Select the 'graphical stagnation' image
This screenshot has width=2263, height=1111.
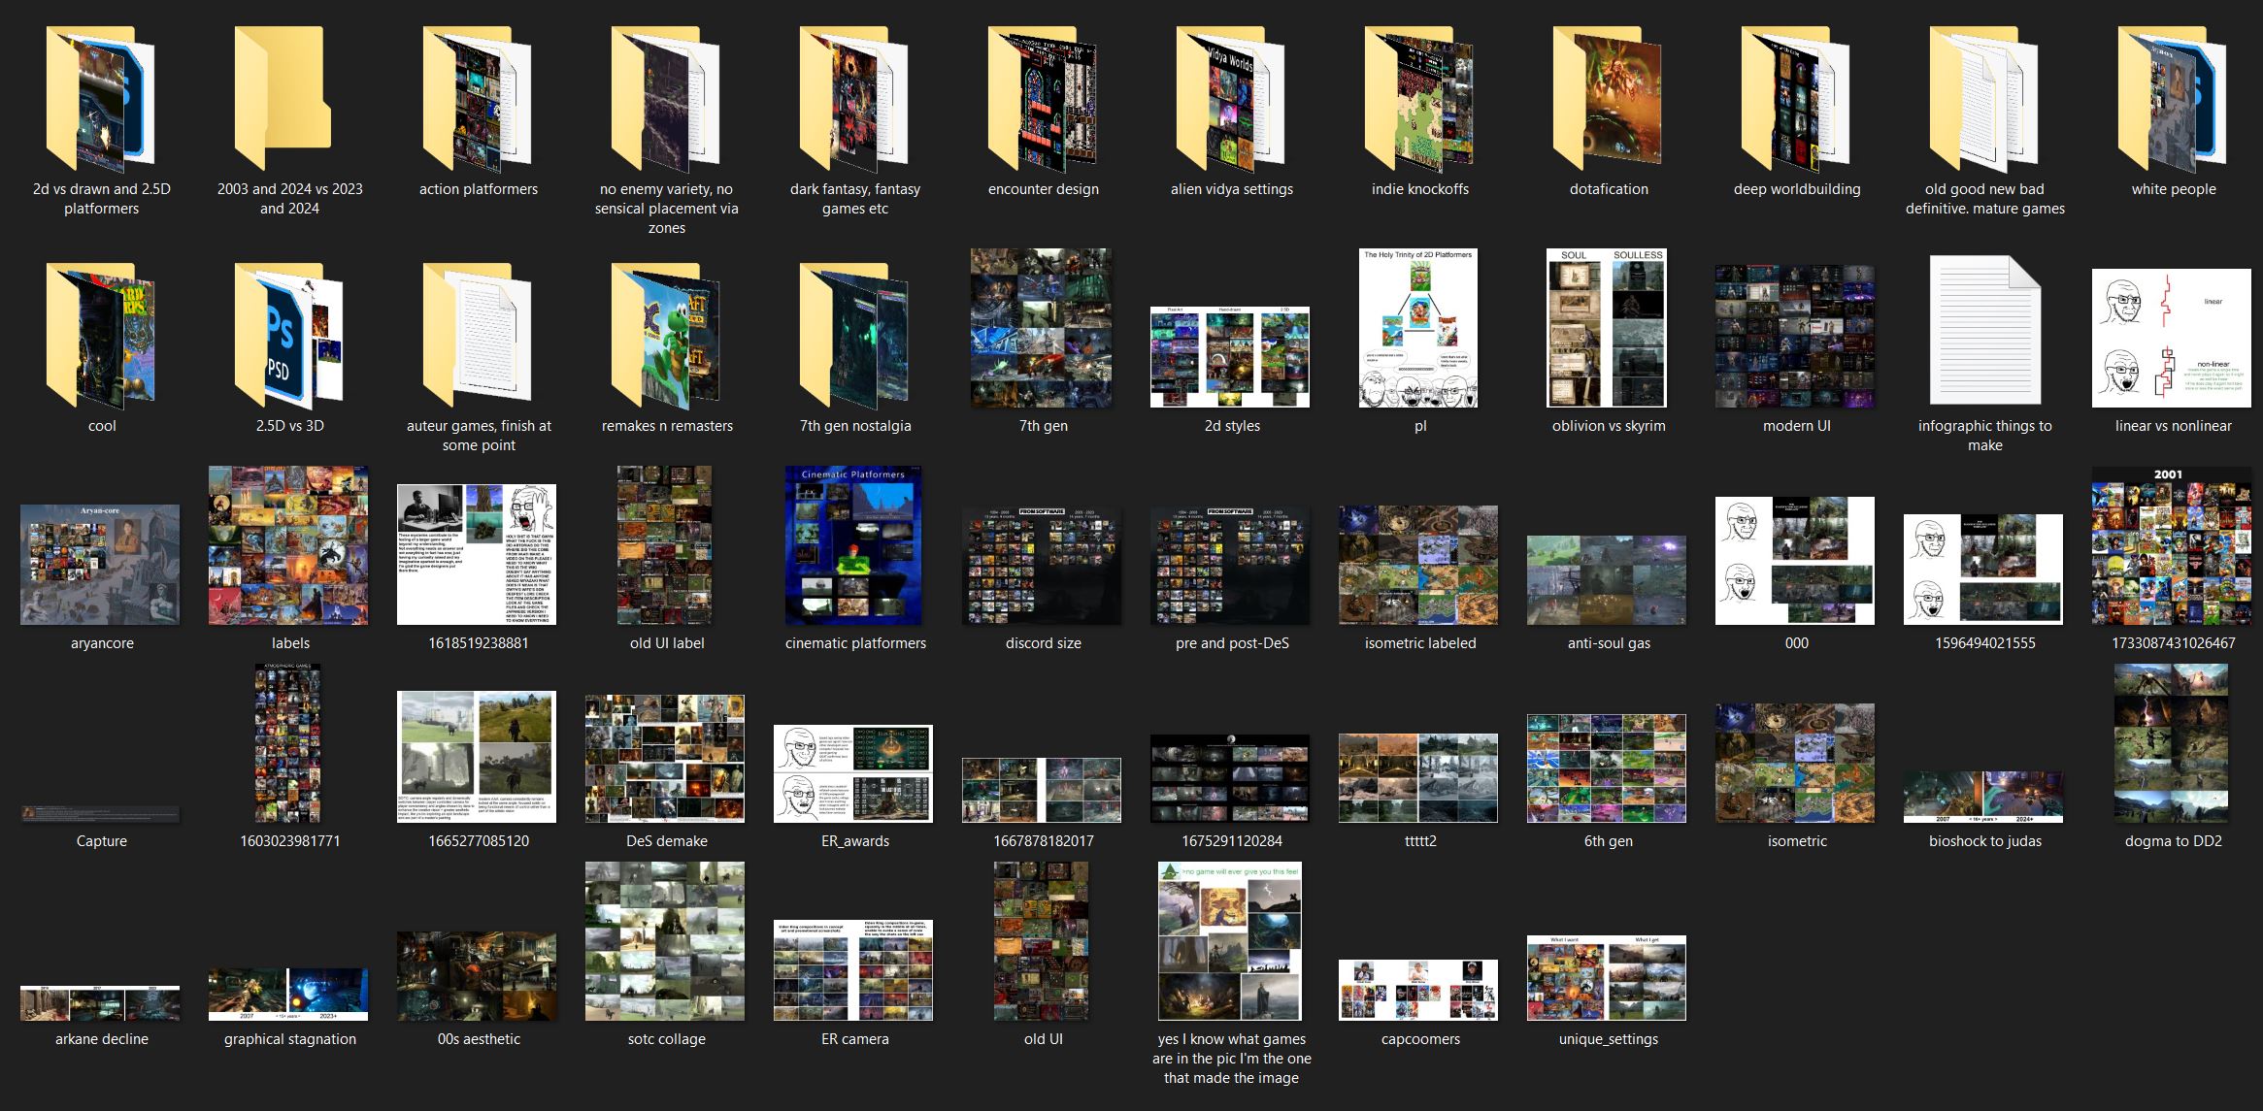click(288, 995)
